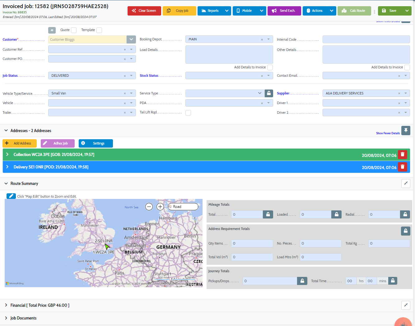
Task: Unlock the Radial mileage field
Action: tap(405, 214)
